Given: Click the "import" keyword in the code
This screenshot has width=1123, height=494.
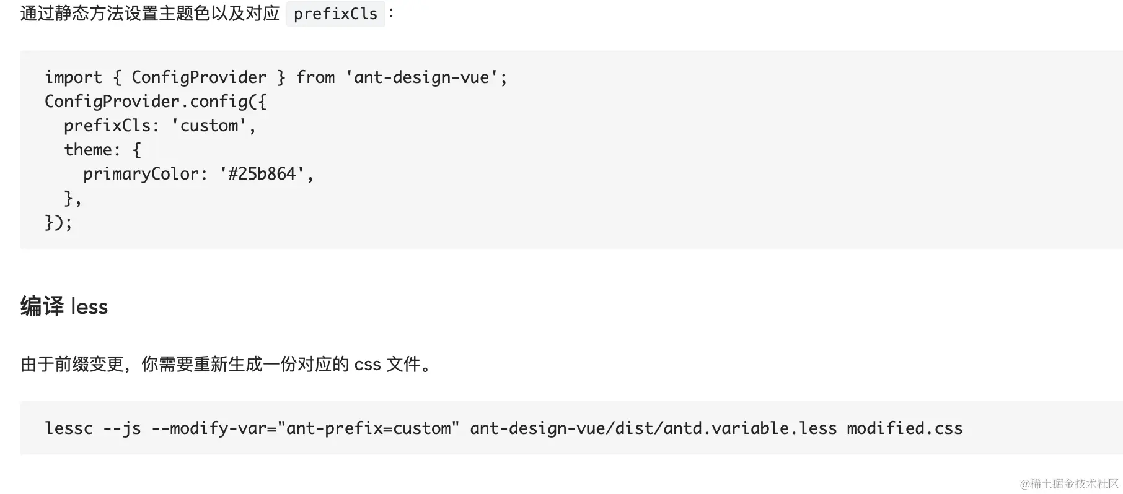Looking at the screenshot, I should coord(73,77).
